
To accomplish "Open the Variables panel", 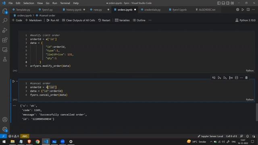I will pos(122,20).
